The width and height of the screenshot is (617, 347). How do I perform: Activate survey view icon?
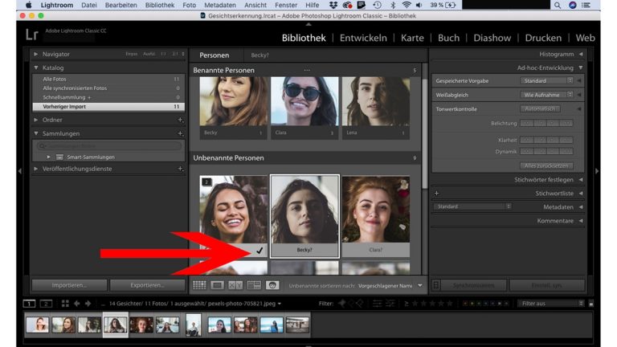(254, 285)
